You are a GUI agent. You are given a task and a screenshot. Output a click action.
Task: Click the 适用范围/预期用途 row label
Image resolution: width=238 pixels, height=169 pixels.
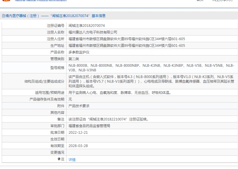coord(50,93)
